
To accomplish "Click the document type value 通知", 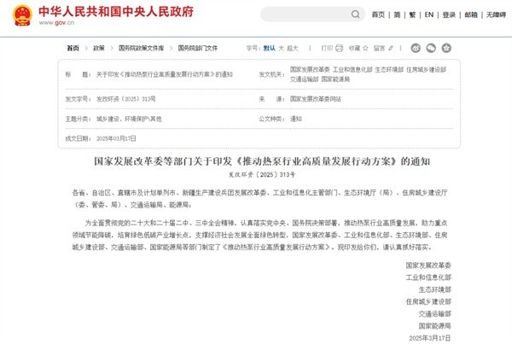I will pyautogui.click(x=296, y=119).
